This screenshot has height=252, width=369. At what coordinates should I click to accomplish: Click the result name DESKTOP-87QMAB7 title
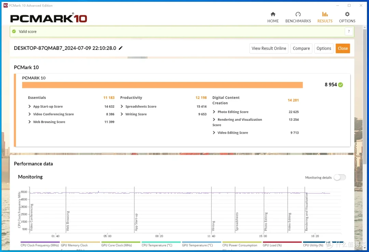coord(65,48)
